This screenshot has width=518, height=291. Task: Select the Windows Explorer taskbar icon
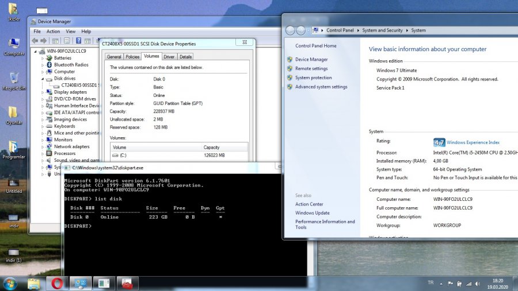(x=34, y=283)
